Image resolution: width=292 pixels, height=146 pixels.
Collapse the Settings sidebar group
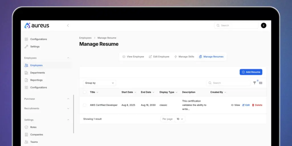68,120
